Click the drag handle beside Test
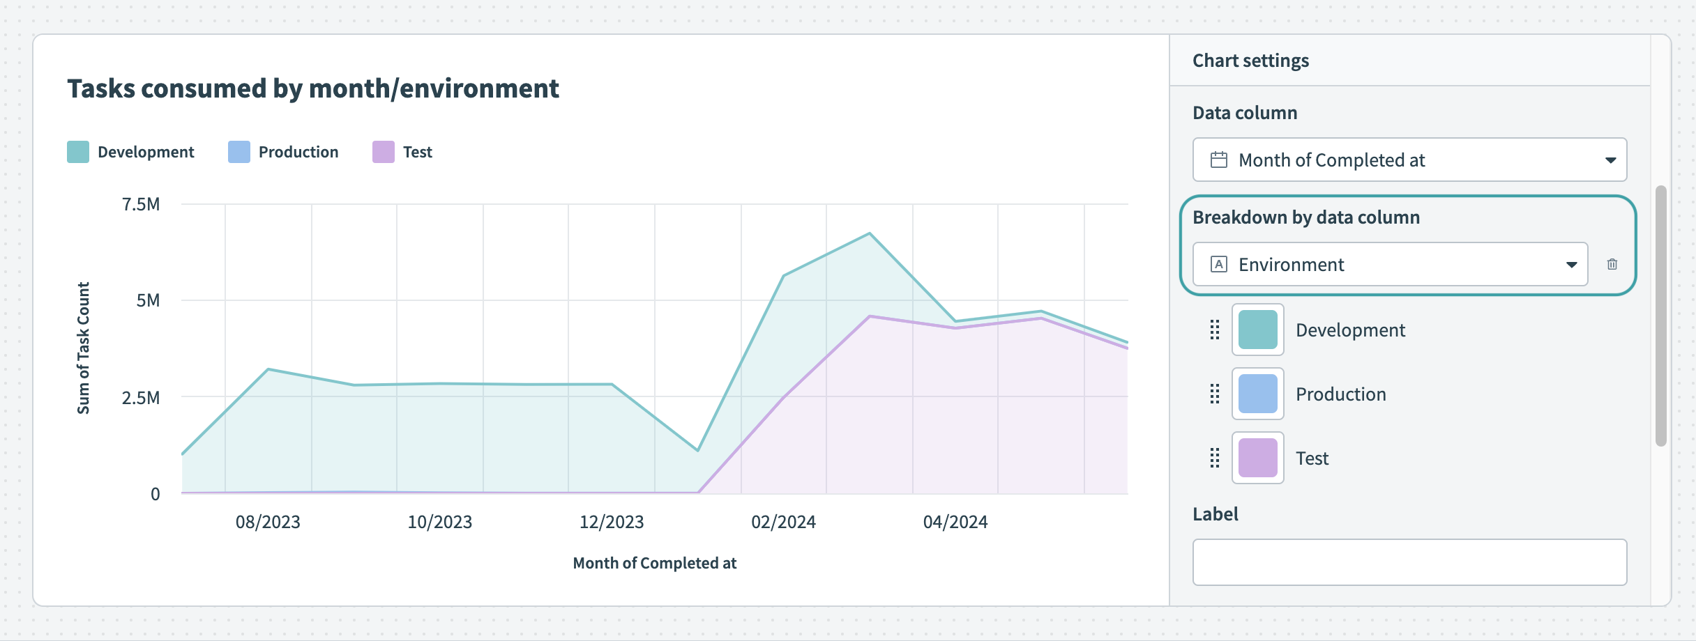Viewport: 1696px width, 641px height. (1215, 458)
